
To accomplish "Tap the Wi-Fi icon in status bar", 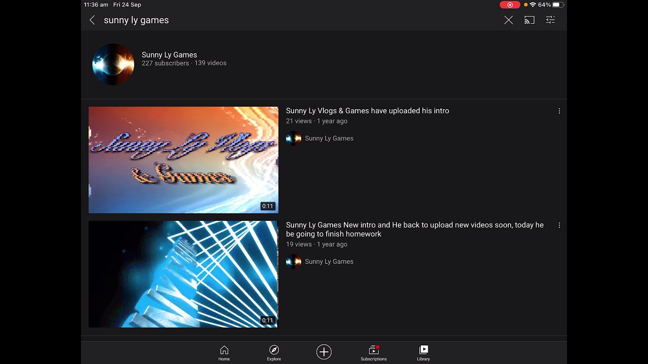I will click(533, 5).
